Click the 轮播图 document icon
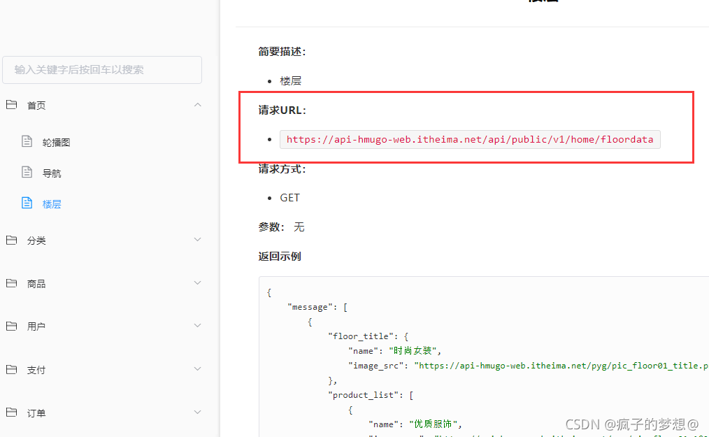 click(27, 142)
